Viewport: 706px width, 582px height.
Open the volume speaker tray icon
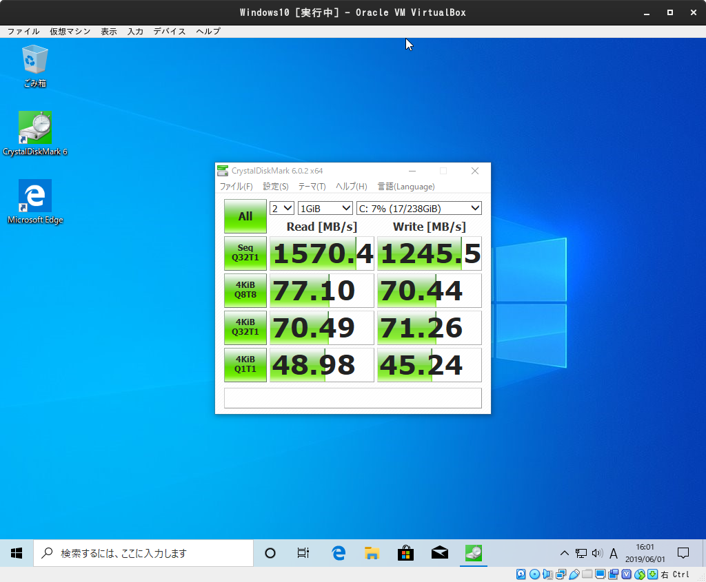coord(597,553)
